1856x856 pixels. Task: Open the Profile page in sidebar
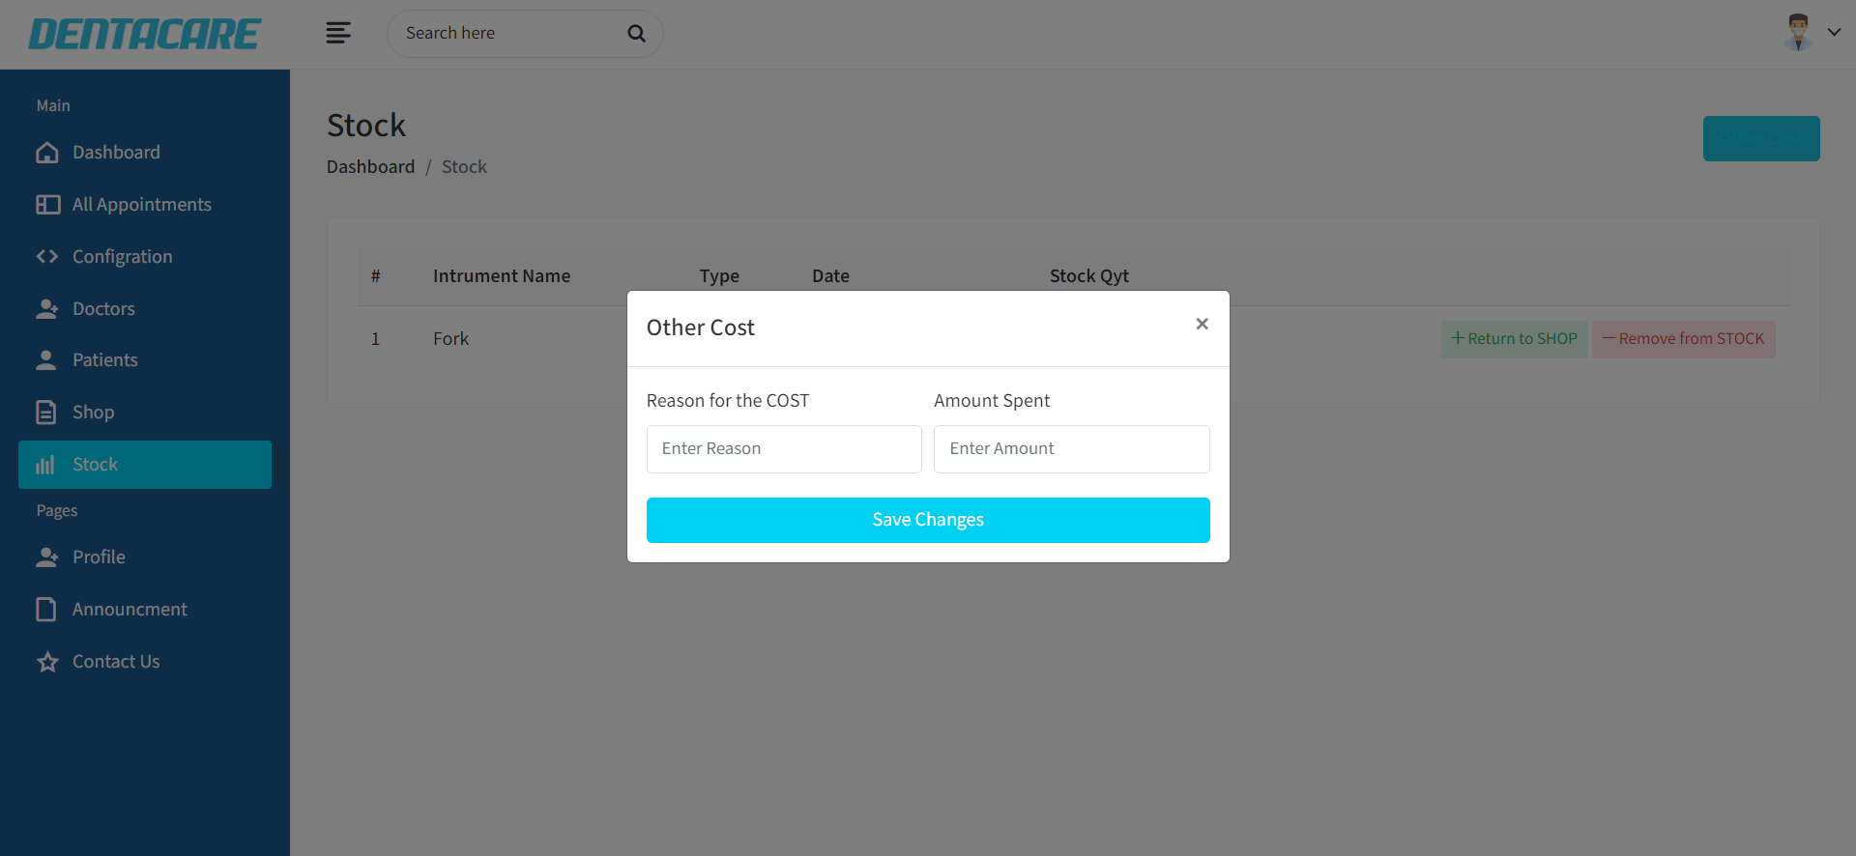[x=99, y=557]
